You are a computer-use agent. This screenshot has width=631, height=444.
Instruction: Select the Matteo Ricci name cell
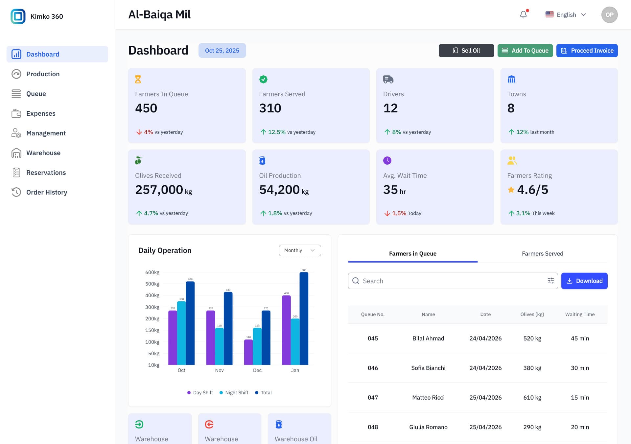pyautogui.click(x=428, y=398)
